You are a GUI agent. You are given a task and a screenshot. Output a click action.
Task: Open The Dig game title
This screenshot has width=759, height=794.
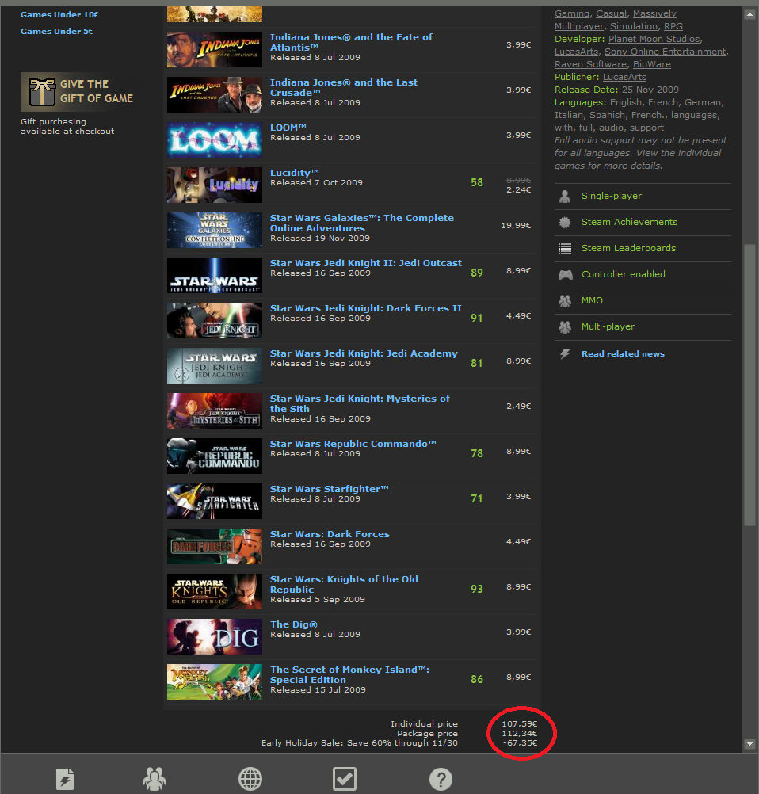coord(294,625)
